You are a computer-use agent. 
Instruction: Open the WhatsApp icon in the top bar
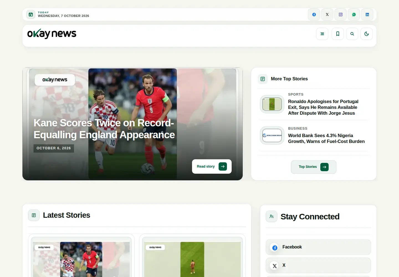coord(354,14)
